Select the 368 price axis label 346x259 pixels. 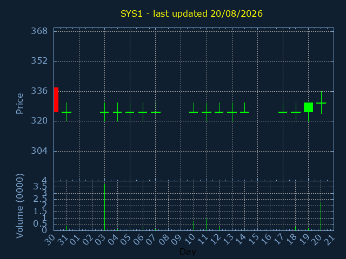tap(39, 31)
